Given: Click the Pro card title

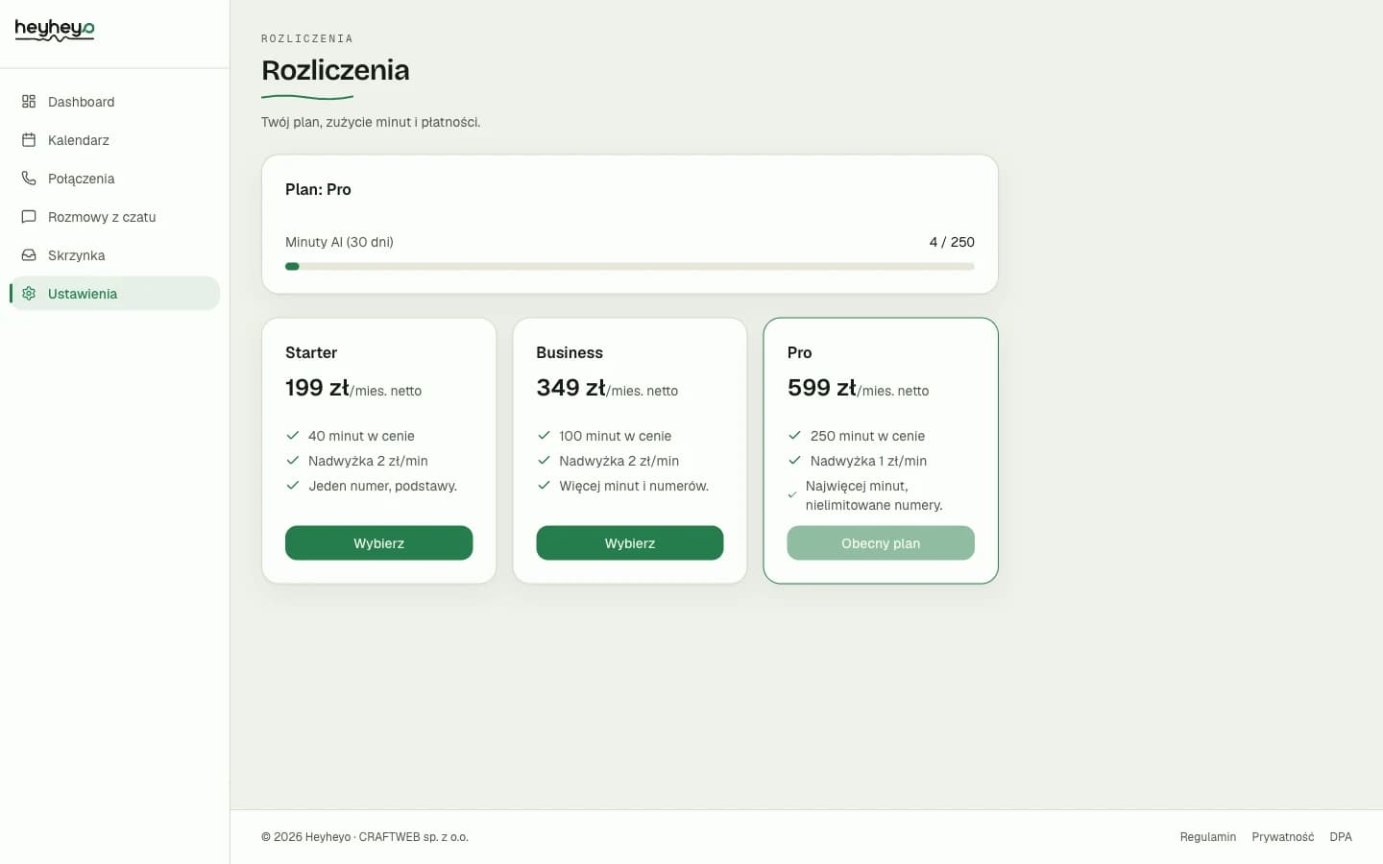Looking at the screenshot, I should coord(799,352).
